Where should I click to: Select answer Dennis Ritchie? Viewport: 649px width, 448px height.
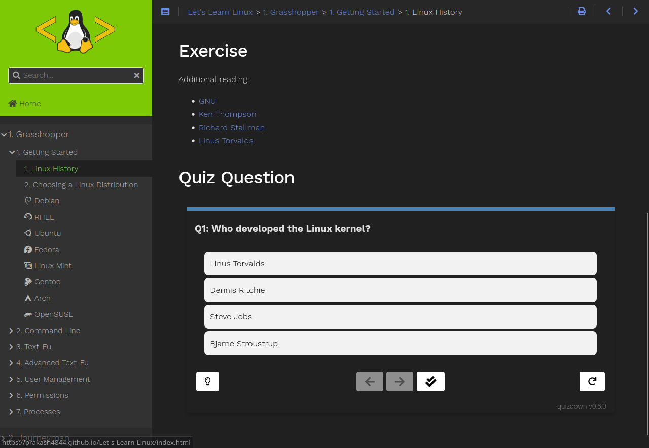click(400, 290)
